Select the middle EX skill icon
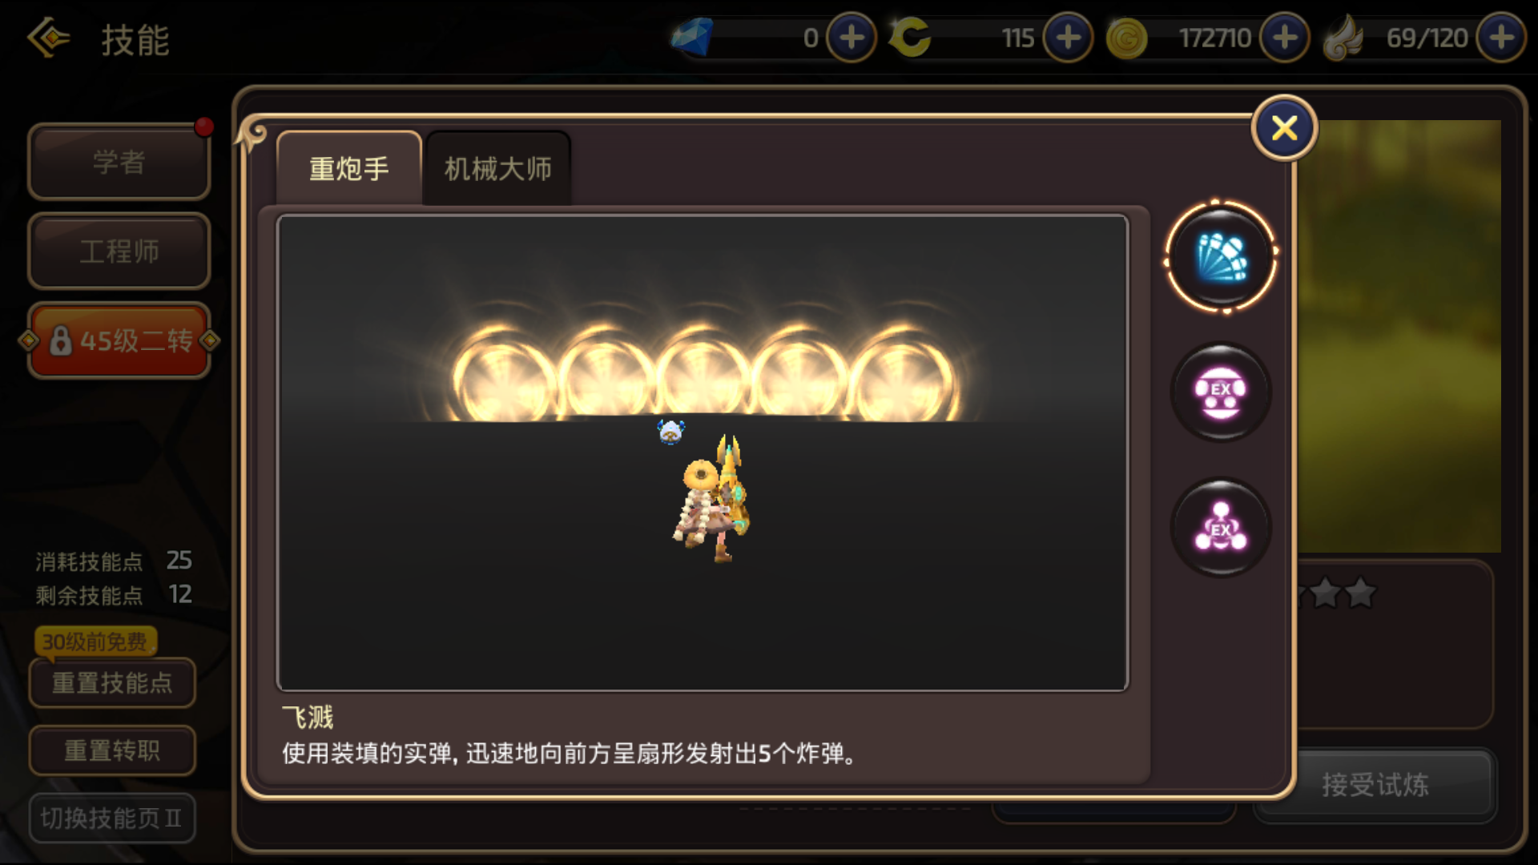 pos(1220,392)
